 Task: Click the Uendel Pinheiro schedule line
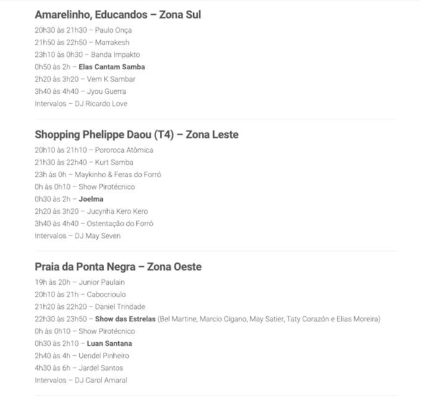[x=85, y=356]
